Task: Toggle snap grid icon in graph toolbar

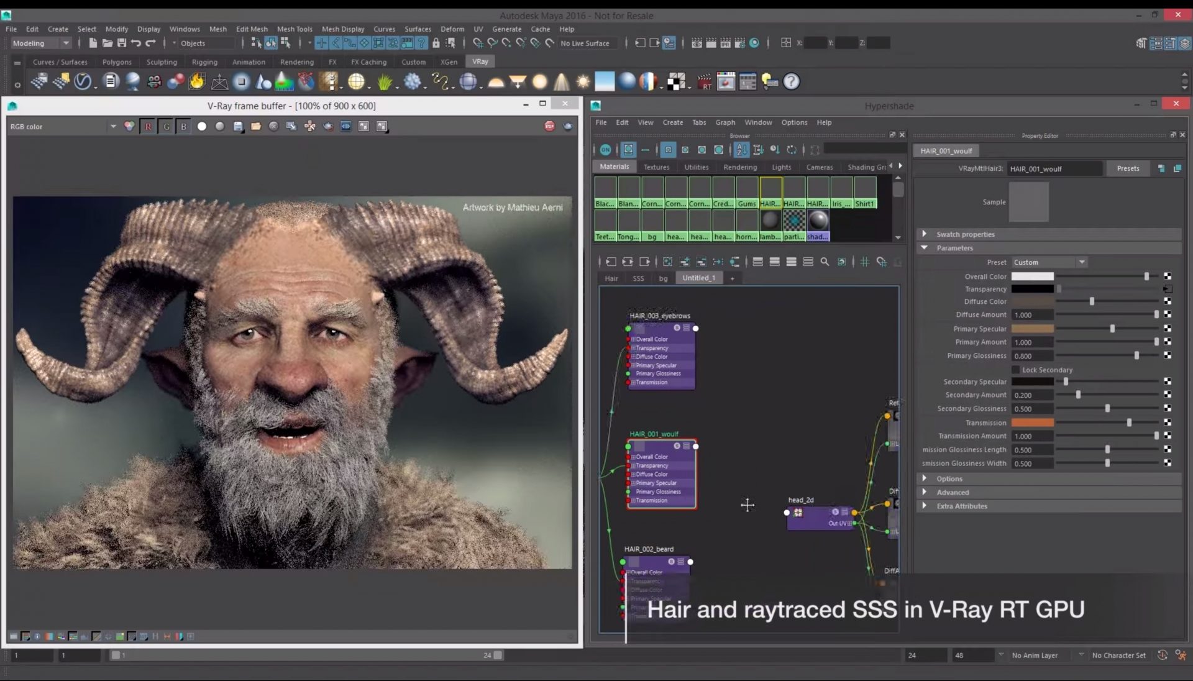Action: tap(881, 262)
